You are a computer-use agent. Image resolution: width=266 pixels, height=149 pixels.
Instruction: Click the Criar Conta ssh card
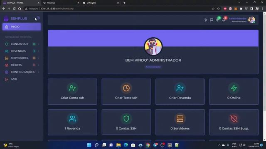(72, 91)
